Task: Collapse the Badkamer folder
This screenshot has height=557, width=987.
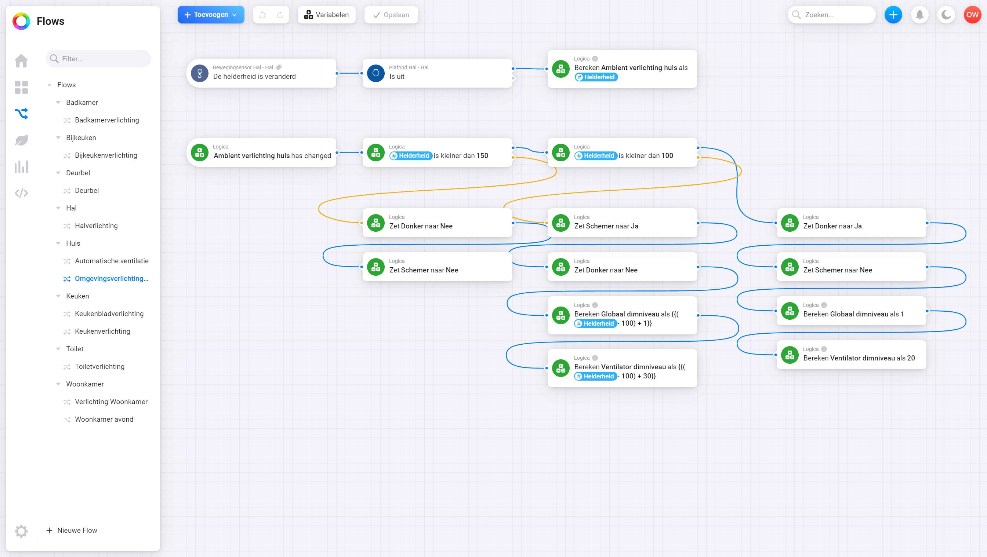Action: (58, 103)
